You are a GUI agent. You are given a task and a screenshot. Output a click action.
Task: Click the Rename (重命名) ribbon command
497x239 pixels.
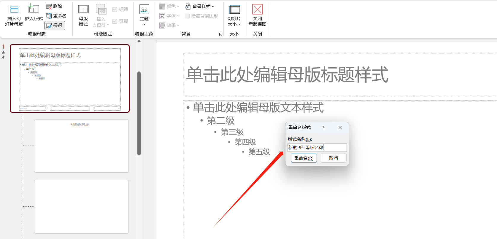[56, 16]
